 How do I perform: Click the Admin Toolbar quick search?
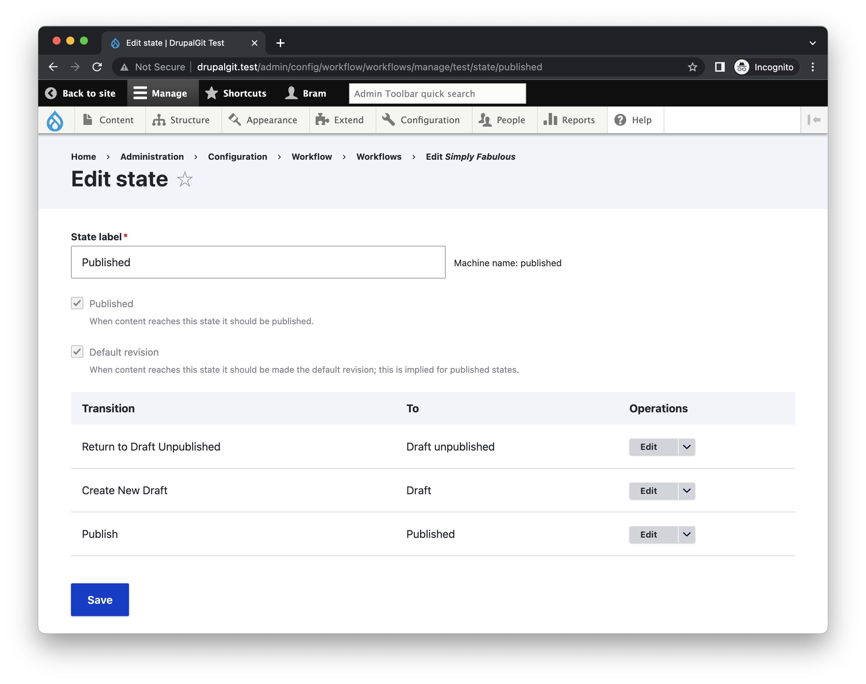click(x=437, y=92)
